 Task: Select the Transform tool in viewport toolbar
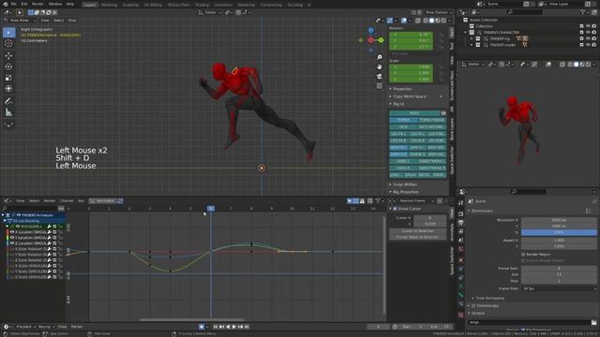pos(8,89)
